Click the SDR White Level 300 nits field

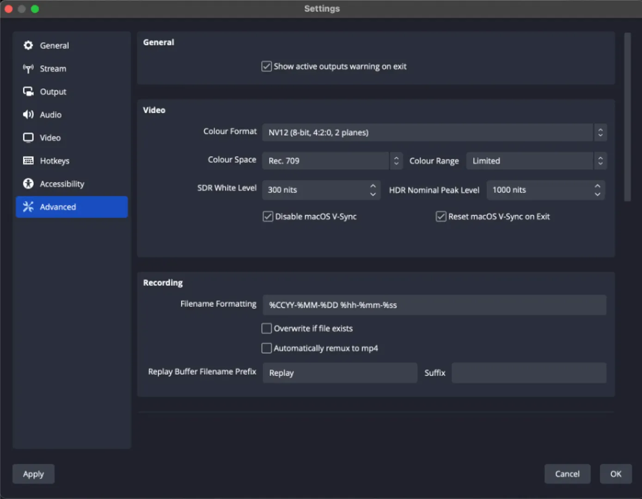pos(321,190)
